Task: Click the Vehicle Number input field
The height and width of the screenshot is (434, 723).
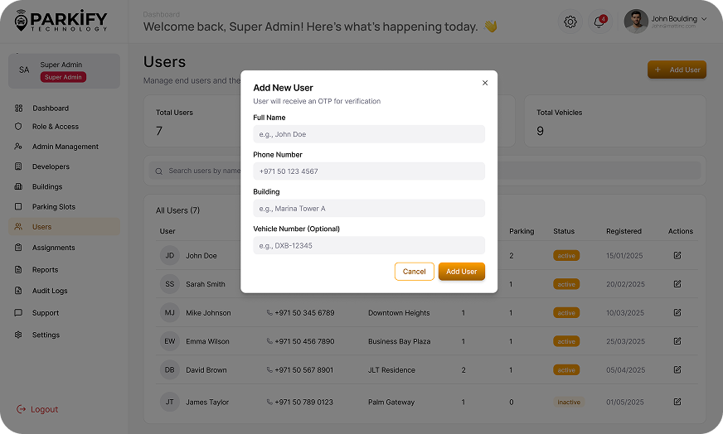Action: (x=369, y=246)
